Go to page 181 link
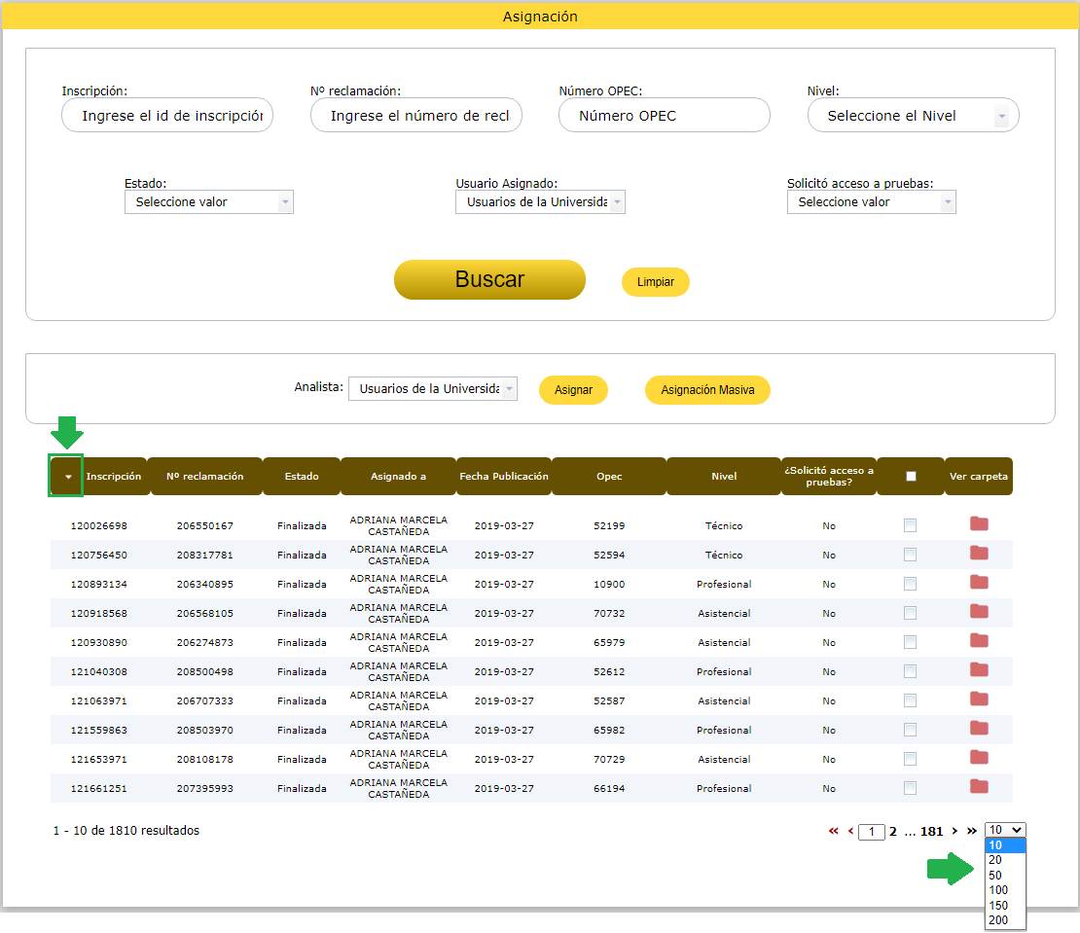Viewport: 1080px width, 933px height. [x=931, y=831]
